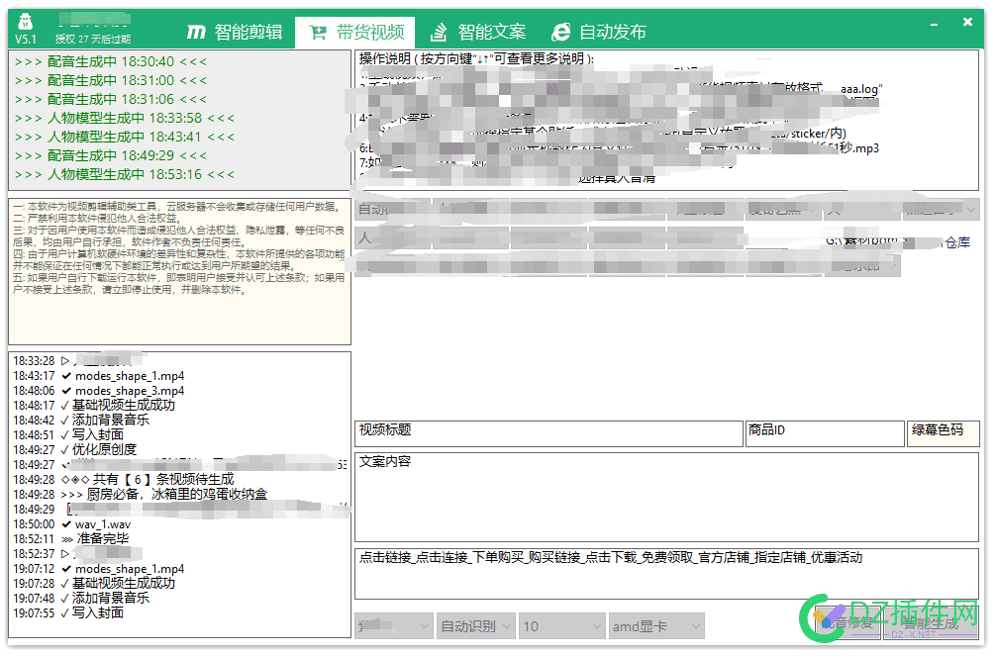997x658 pixels.
Task: Click the 授权 27 天后过期 license text
Action: click(93, 40)
